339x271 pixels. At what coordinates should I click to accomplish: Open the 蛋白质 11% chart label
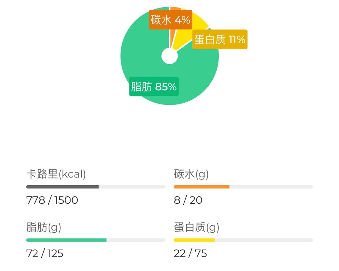[219, 39]
